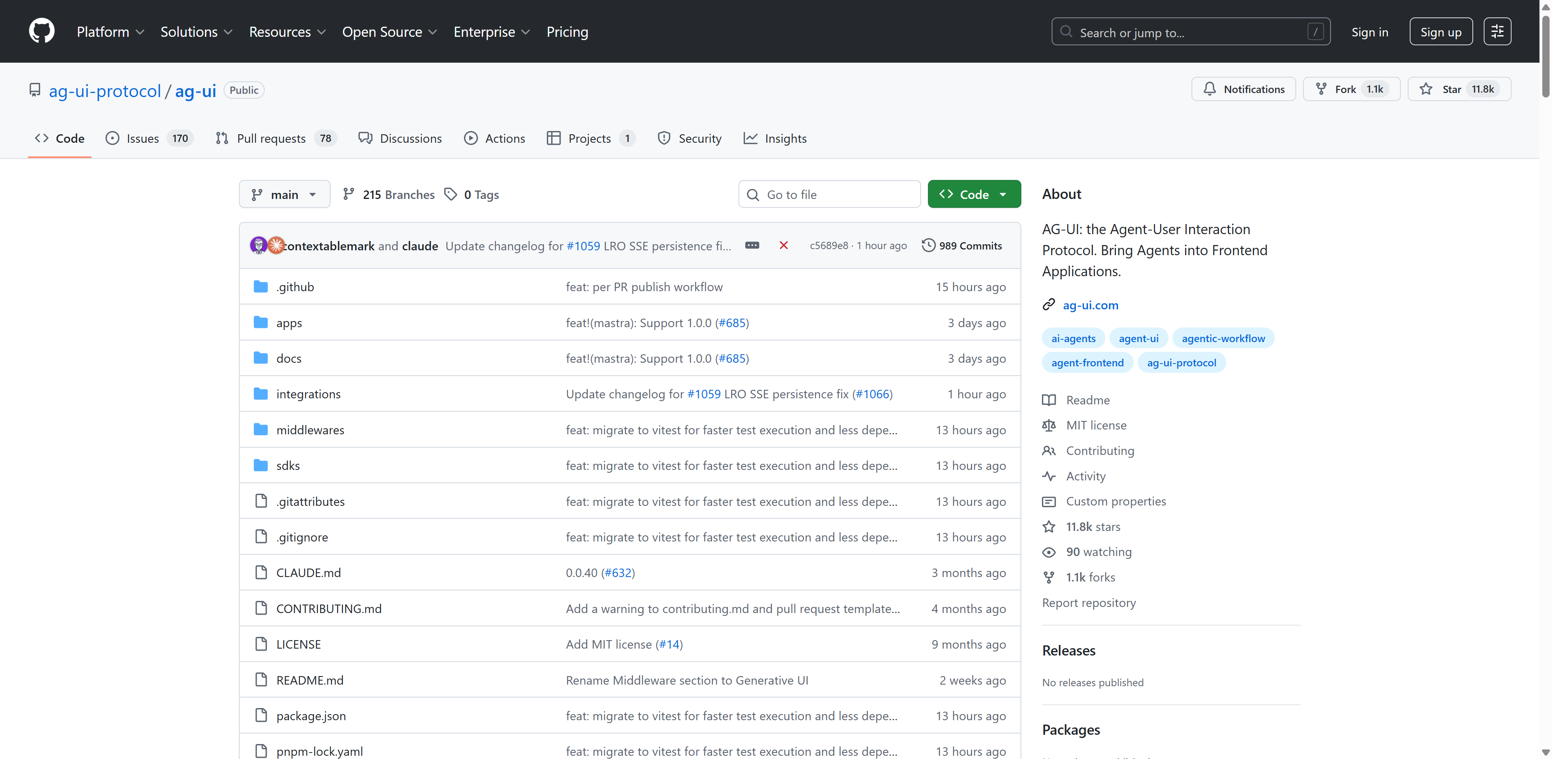Open the 989 Commits history
This screenshot has height=759, width=1552.
pyautogui.click(x=962, y=245)
